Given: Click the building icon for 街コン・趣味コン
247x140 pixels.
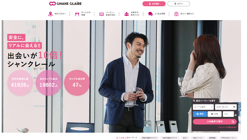Looking at the screenshot, I should click(x=176, y=14).
